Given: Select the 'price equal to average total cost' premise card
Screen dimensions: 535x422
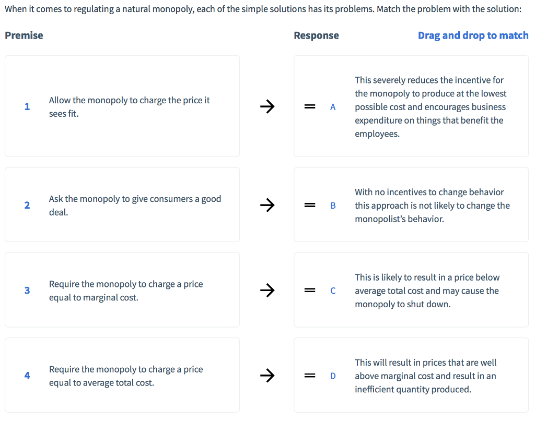Looking at the screenshot, I should tap(122, 376).
